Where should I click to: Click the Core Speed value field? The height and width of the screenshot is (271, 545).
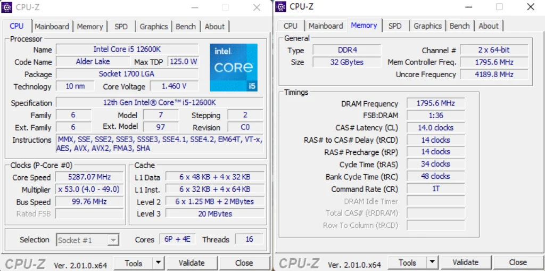pos(89,177)
